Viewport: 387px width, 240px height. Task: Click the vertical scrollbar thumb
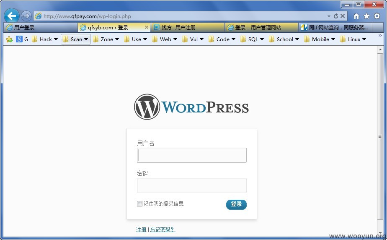(380, 136)
